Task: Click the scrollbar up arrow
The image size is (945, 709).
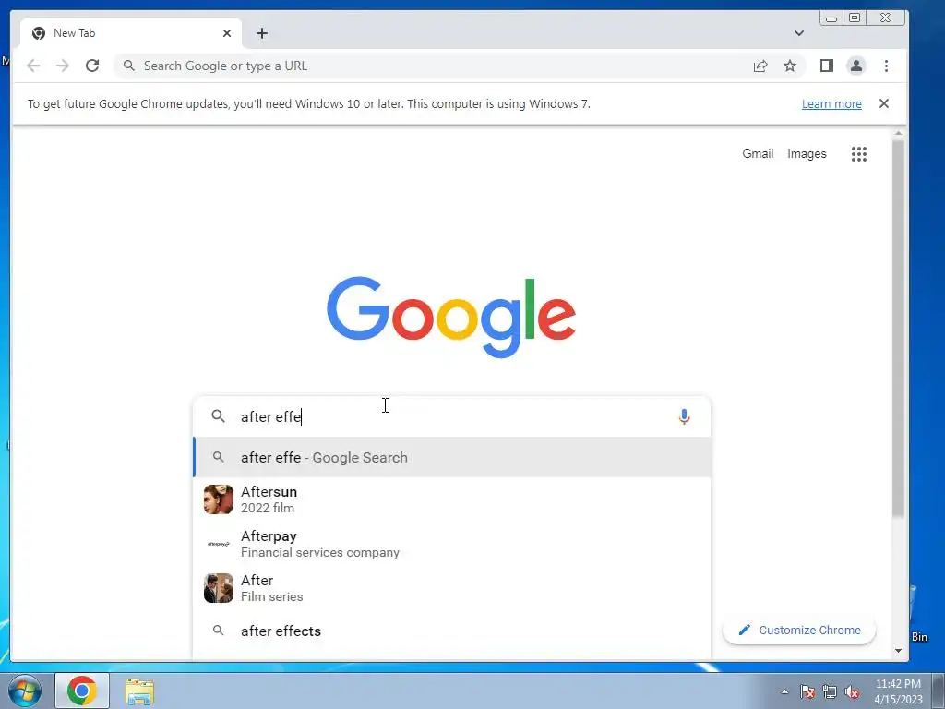Action: point(898,133)
